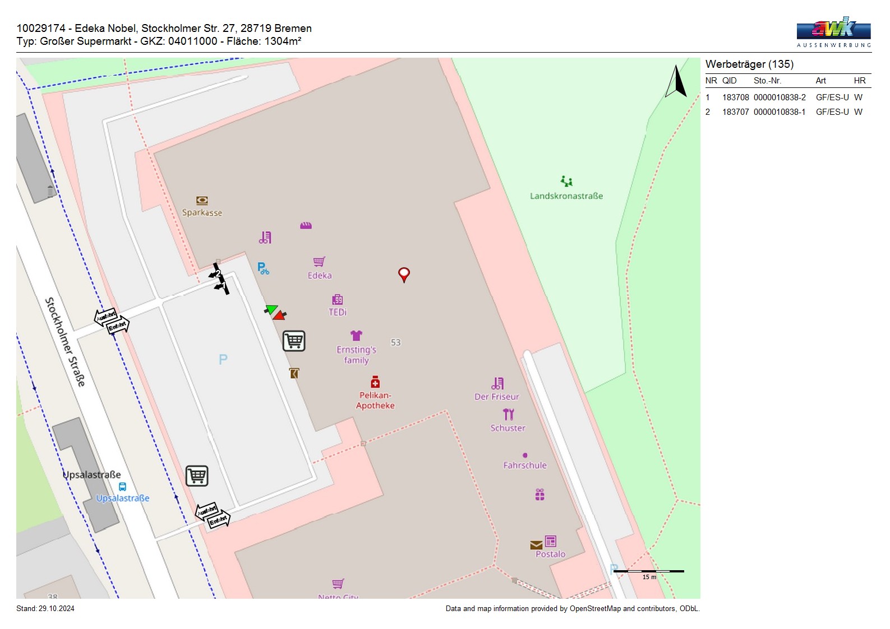Click the shopping cart icon near Upsalastraße
Screen dimensions: 890x629
click(x=197, y=476)
